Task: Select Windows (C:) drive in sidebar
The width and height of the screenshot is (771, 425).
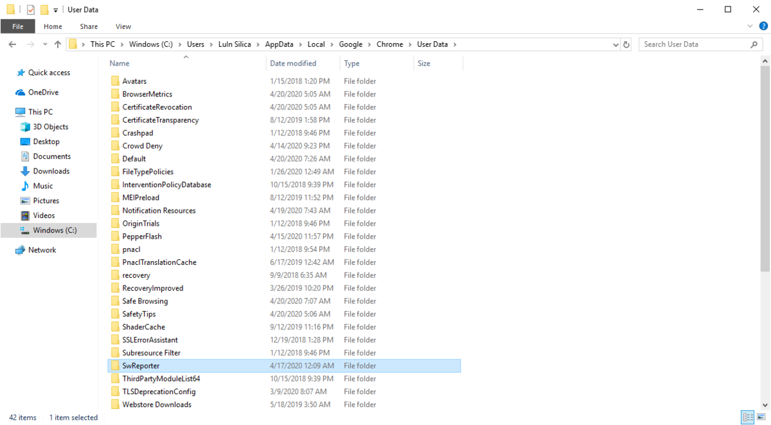Action: 48,230
